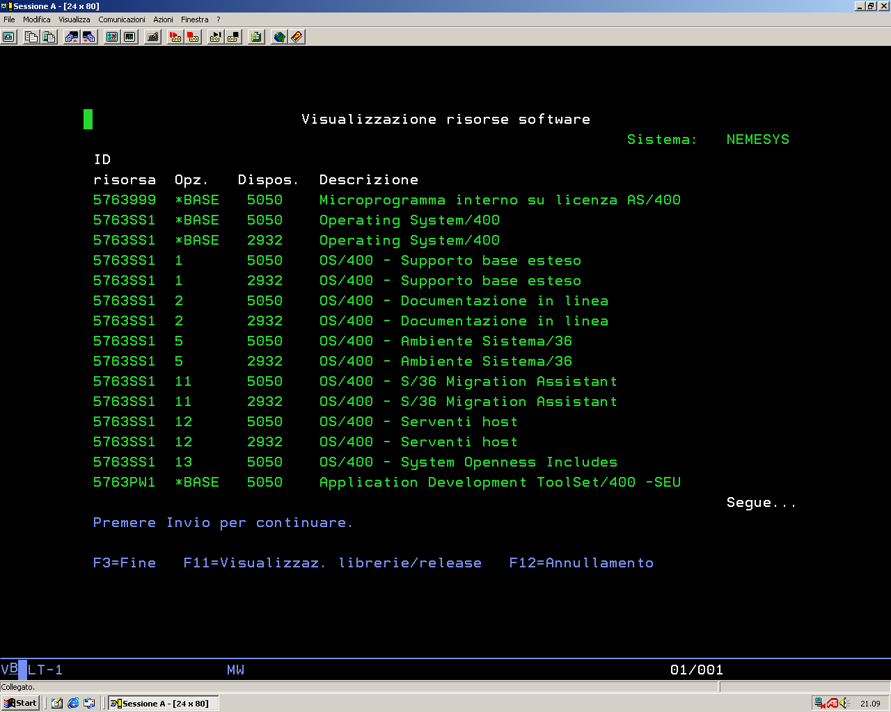Click 'Serventi host' in the 5050 row
This screenshot has width=891, height=712.
[459, 421]
